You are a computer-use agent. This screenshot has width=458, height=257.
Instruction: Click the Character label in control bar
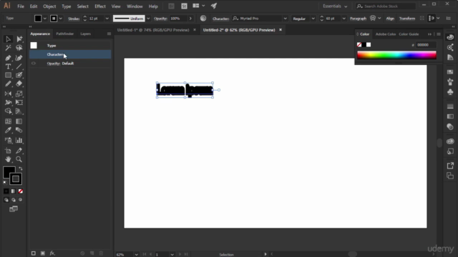click(x=221, y=19)
